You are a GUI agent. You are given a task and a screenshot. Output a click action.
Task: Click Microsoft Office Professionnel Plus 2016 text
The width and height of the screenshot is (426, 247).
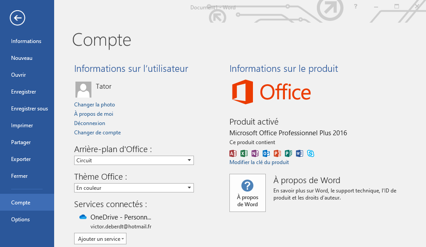pos(288,133)
